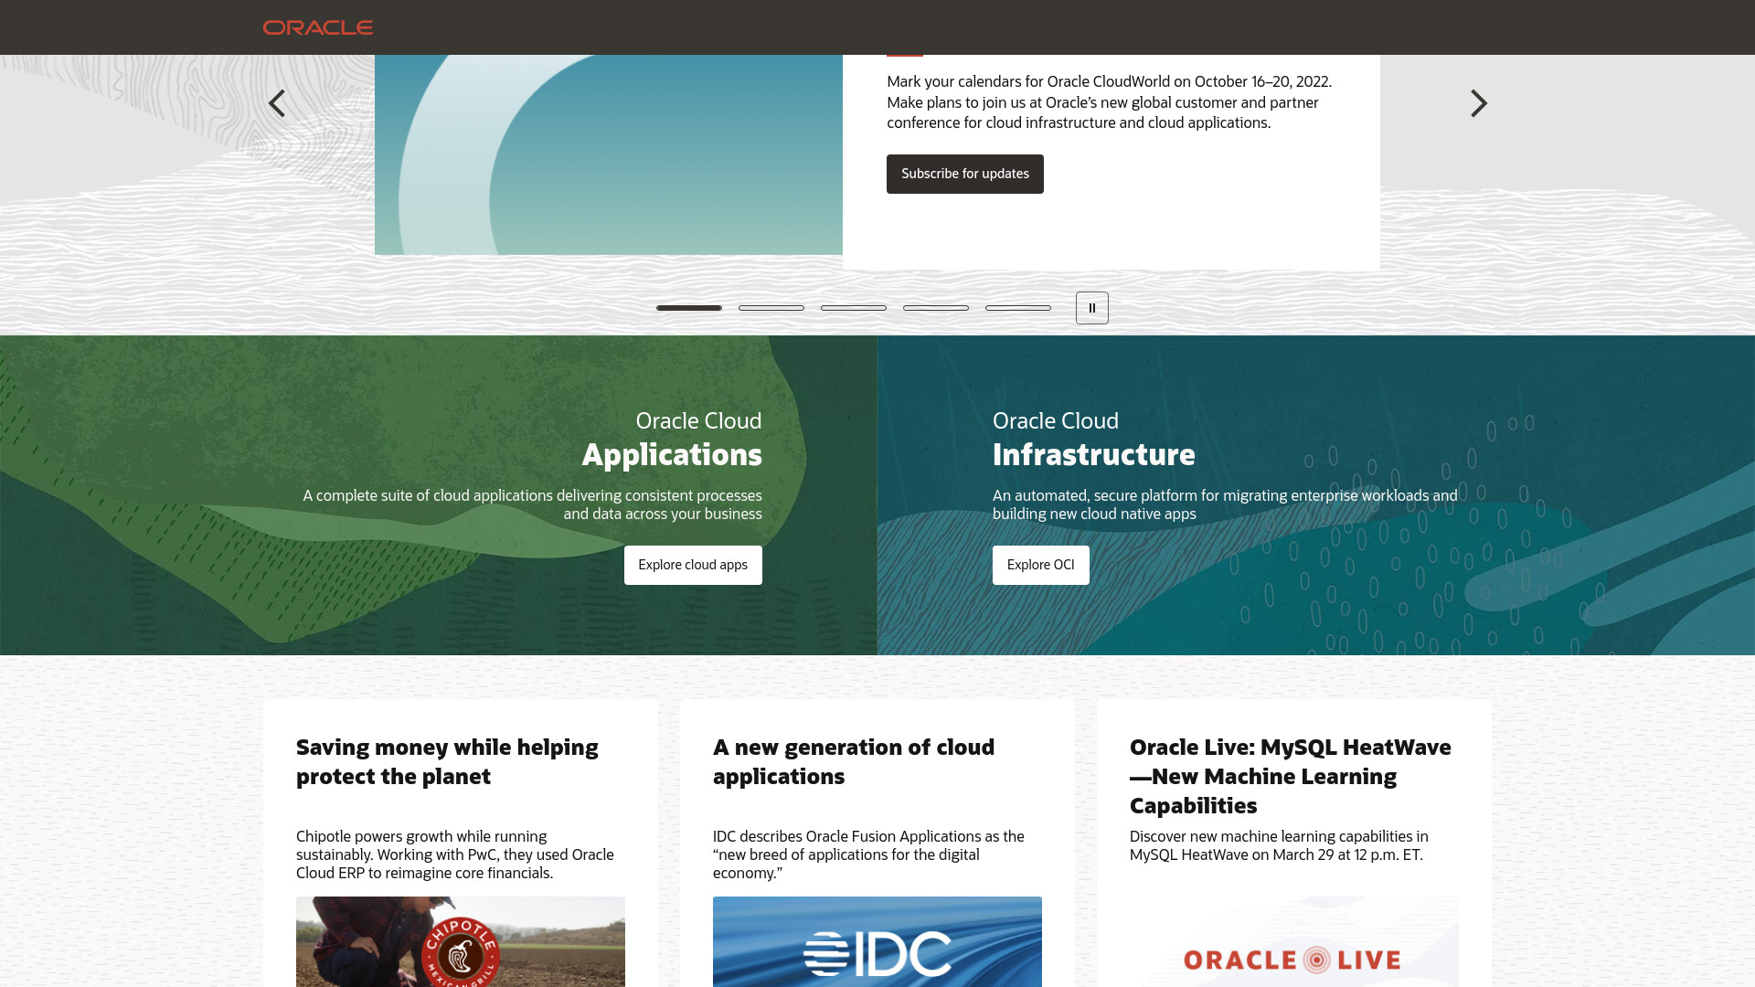
Task: Click the Oracle Cloud Applications title
Action: [672, 440]
